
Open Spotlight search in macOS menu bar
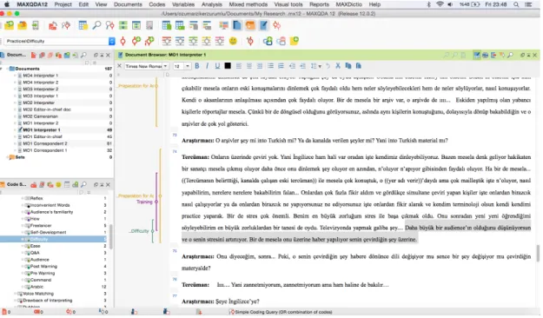click(x=516, y=4)
